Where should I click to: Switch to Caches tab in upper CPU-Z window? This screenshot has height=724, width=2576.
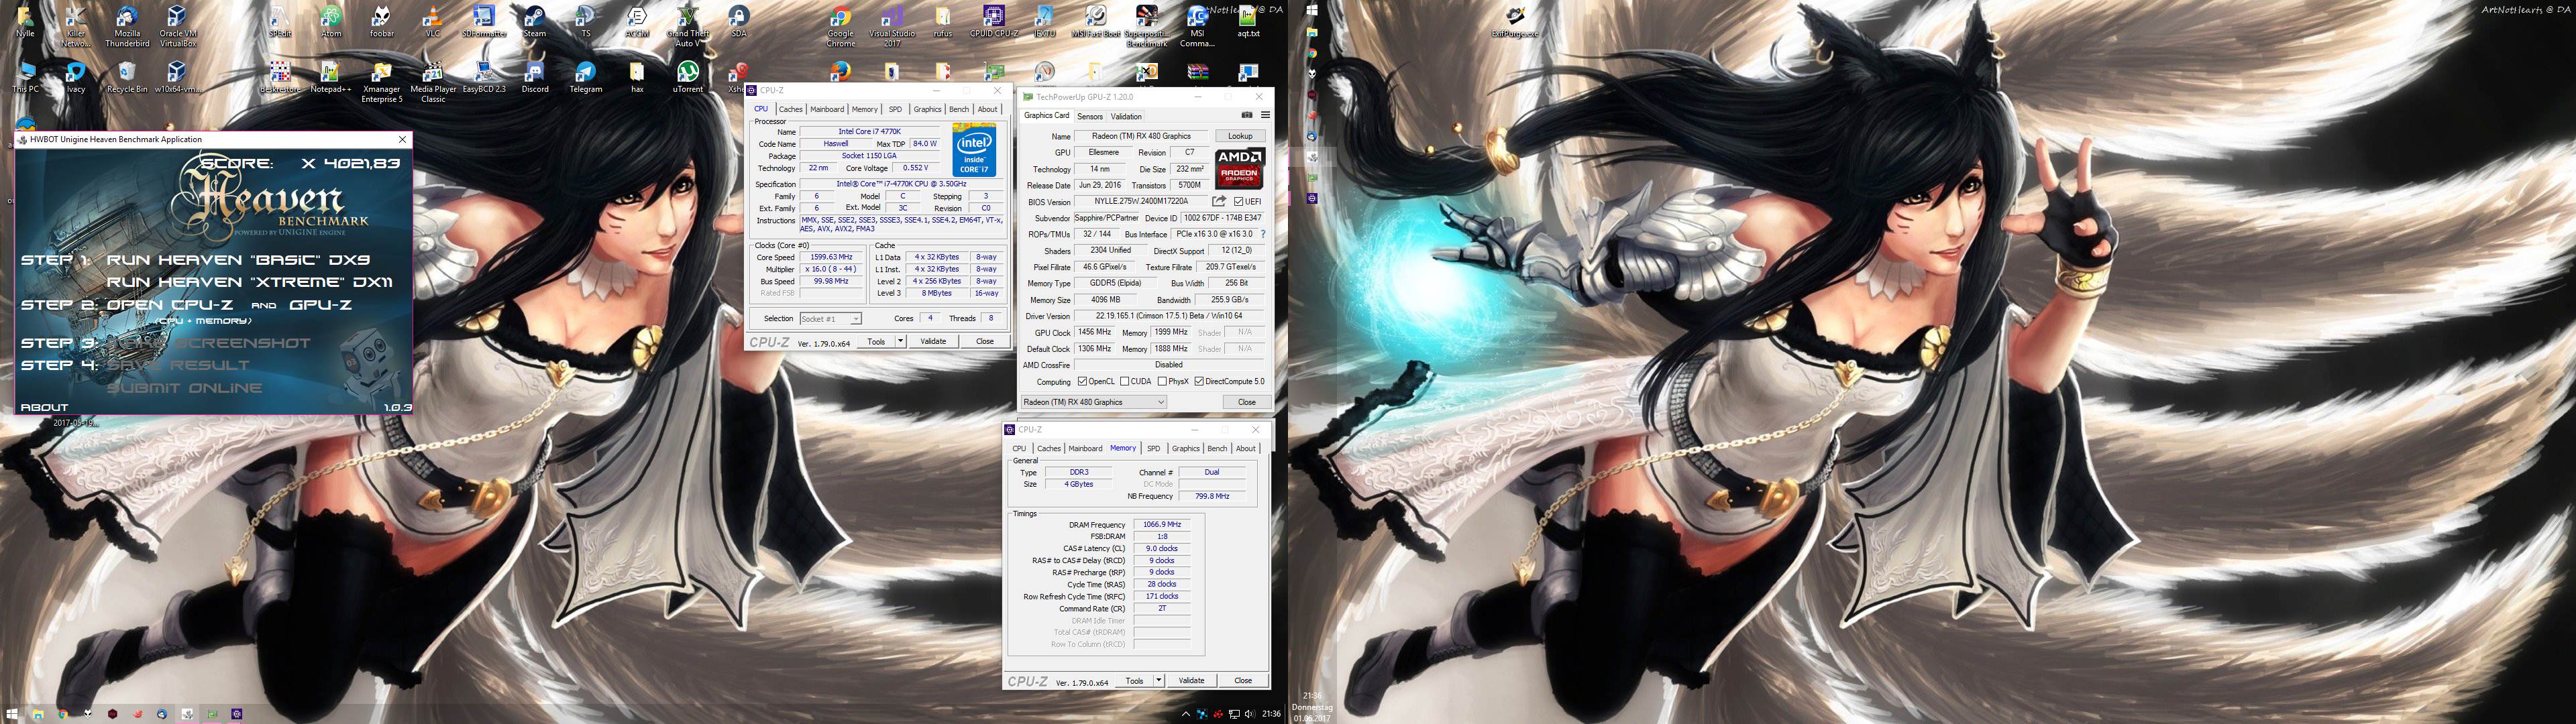pos(790,109)
